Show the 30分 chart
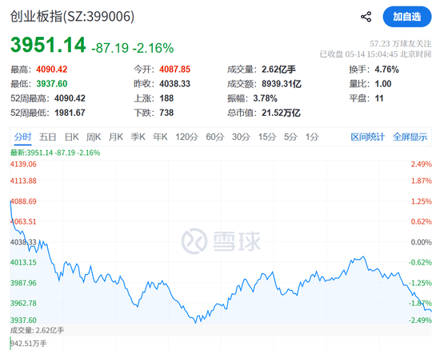440x350 pixels. 241,137
